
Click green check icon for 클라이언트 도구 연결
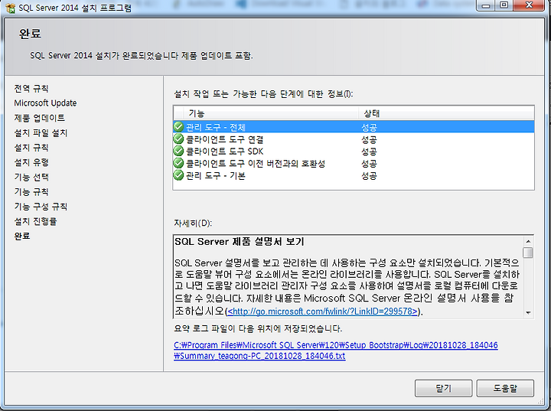(x=178, y=139)
